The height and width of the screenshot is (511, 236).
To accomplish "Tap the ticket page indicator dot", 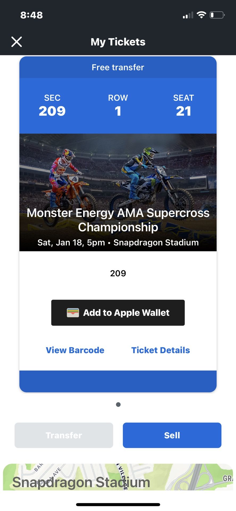I will point(118,405).
